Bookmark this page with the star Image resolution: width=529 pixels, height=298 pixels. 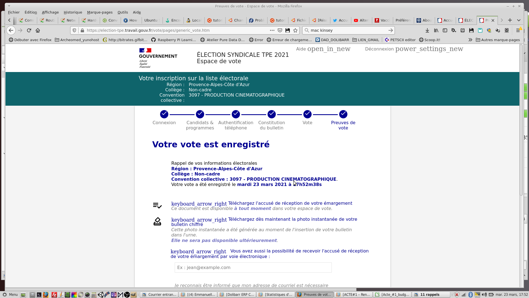pyautogui.click(x=295, y=30)
